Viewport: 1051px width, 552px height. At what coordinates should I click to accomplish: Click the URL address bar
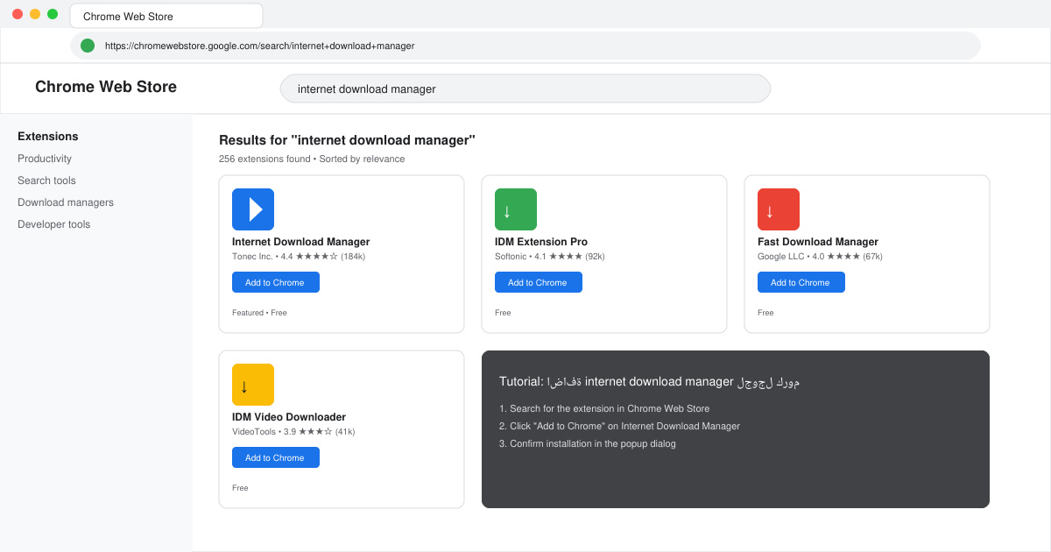coord(525,46)
